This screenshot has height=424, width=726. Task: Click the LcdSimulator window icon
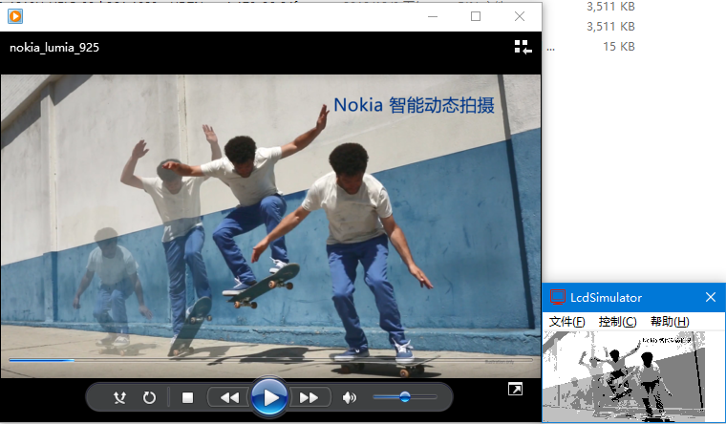click(x=558, y=297)
